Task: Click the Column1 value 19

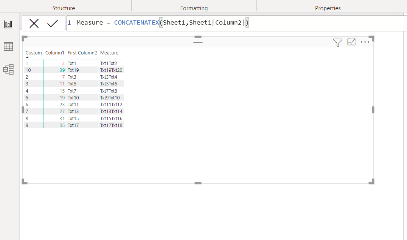Action: [x=62, y=98]
